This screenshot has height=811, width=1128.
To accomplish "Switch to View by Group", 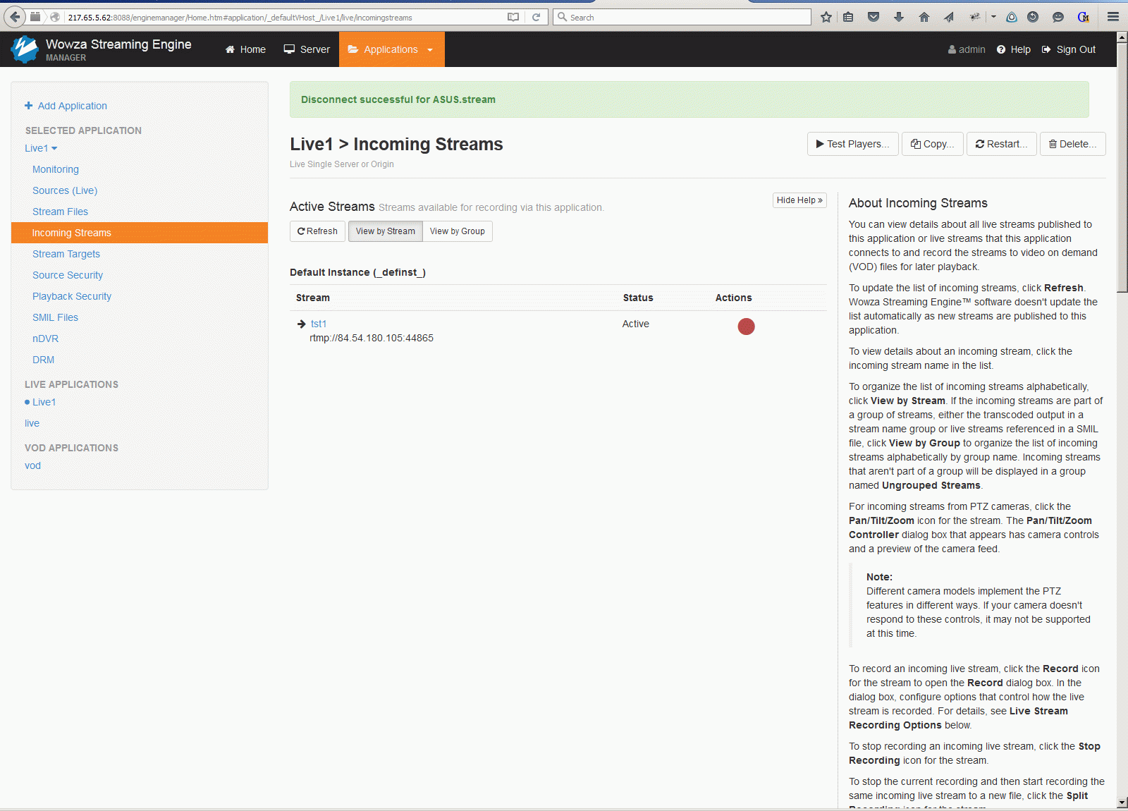I will 458,231.
